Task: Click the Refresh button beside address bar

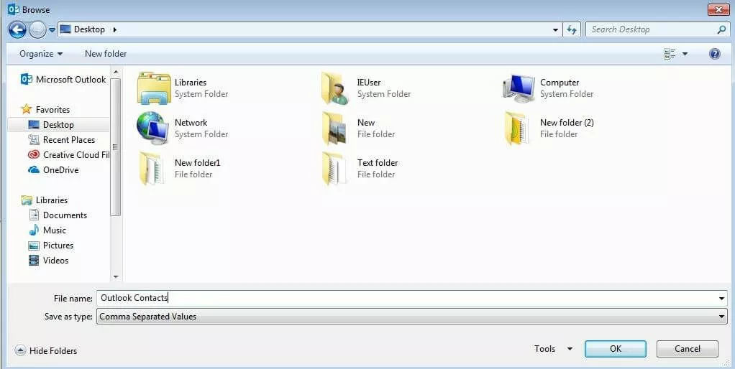Action: pyautogui.click(x=572, y=29)
